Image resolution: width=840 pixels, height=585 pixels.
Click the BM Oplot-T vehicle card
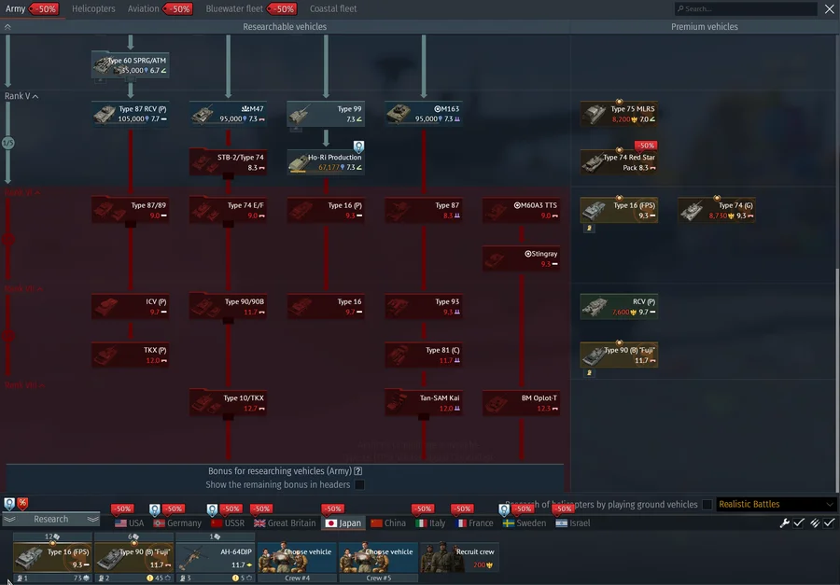click(522, 403)
